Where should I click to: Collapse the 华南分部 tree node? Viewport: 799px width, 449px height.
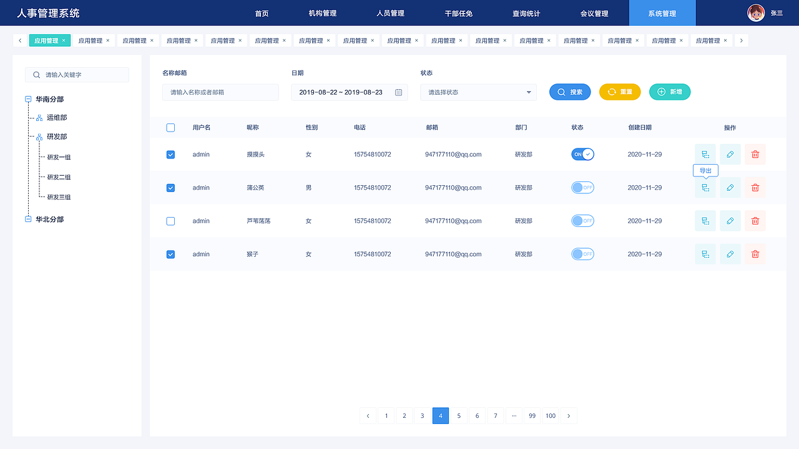coord(27,99)
